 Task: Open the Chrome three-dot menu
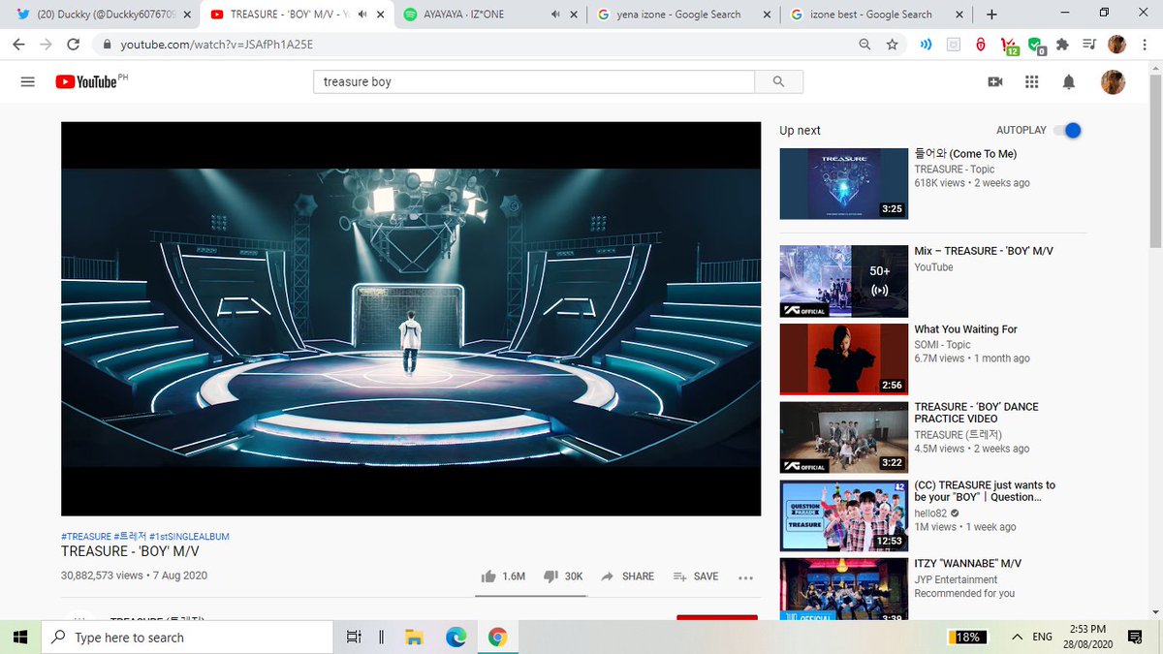(1144, 45)
